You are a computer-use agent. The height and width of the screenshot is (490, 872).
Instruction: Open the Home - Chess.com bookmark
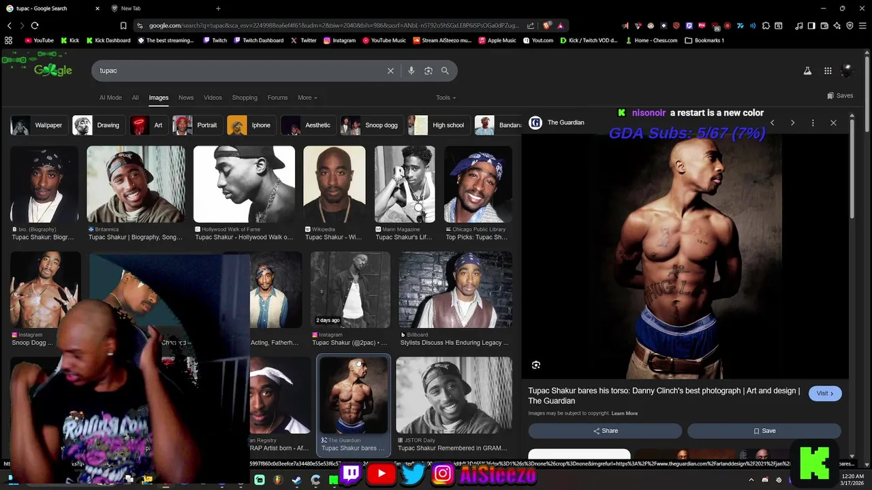click(x=651, y=40)
